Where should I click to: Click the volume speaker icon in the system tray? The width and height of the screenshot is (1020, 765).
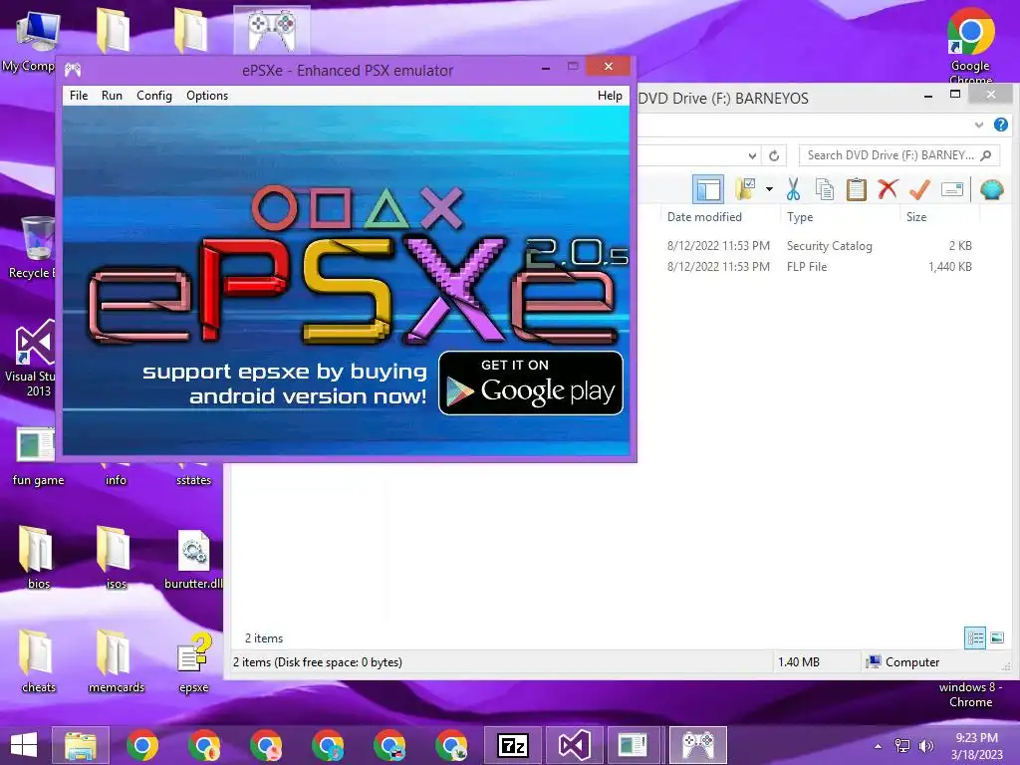pos(925,746)
